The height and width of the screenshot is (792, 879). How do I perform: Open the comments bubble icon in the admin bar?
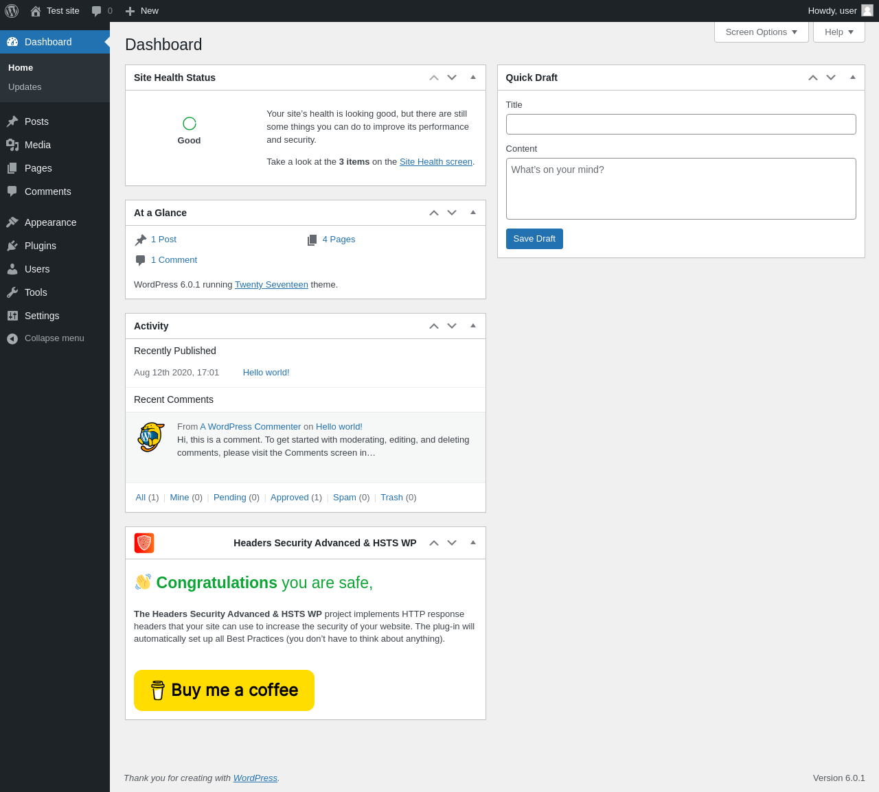tap(97, 11)
